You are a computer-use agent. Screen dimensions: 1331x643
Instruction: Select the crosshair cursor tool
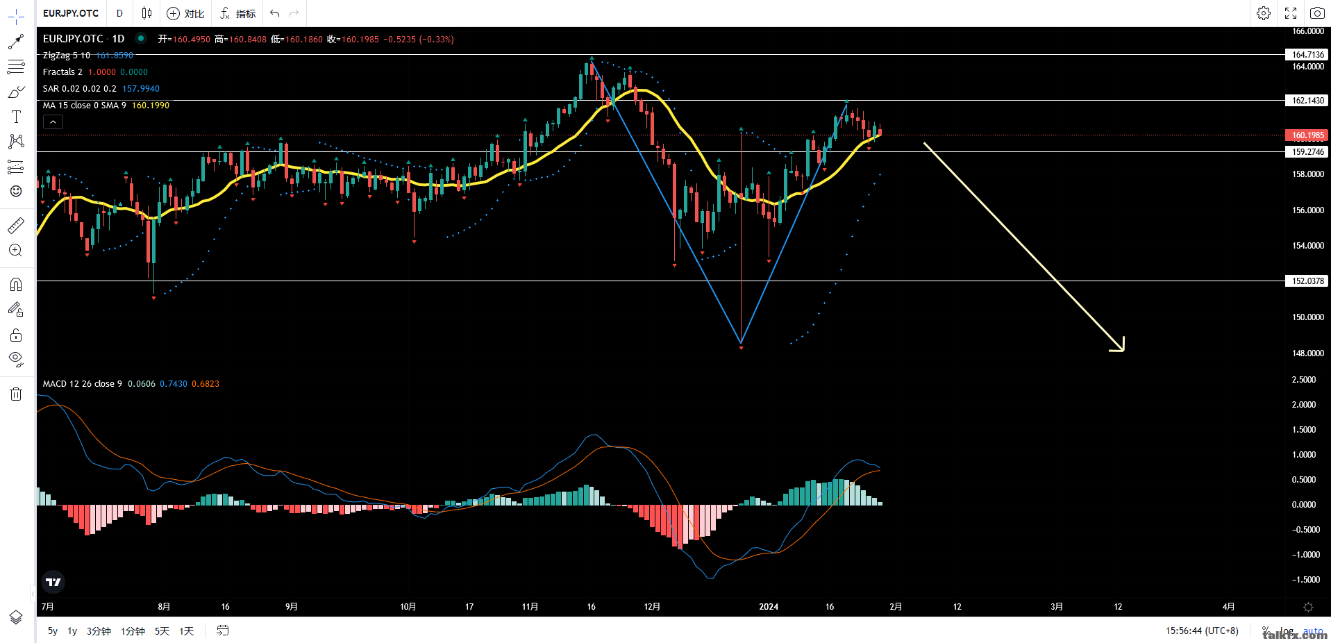coord(16,17)
